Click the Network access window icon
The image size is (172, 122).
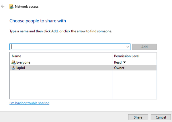[11, 6]
